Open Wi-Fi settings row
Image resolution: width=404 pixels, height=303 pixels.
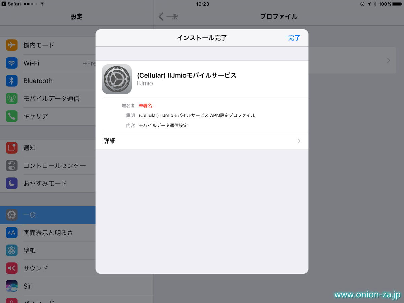48,63
